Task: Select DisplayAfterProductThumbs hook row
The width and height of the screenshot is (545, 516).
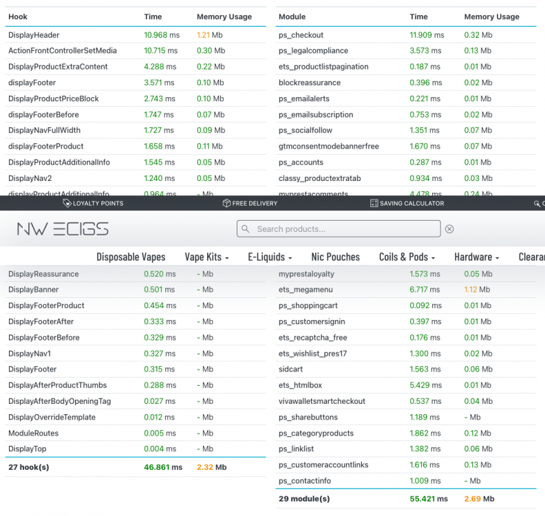Action: [x=136, y=385]
